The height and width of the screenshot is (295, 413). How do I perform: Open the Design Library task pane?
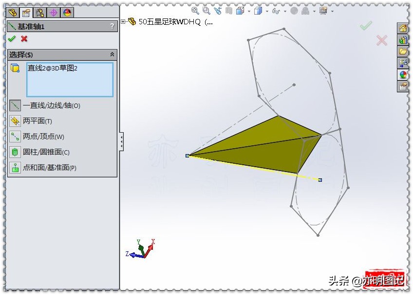pos(403,40)
